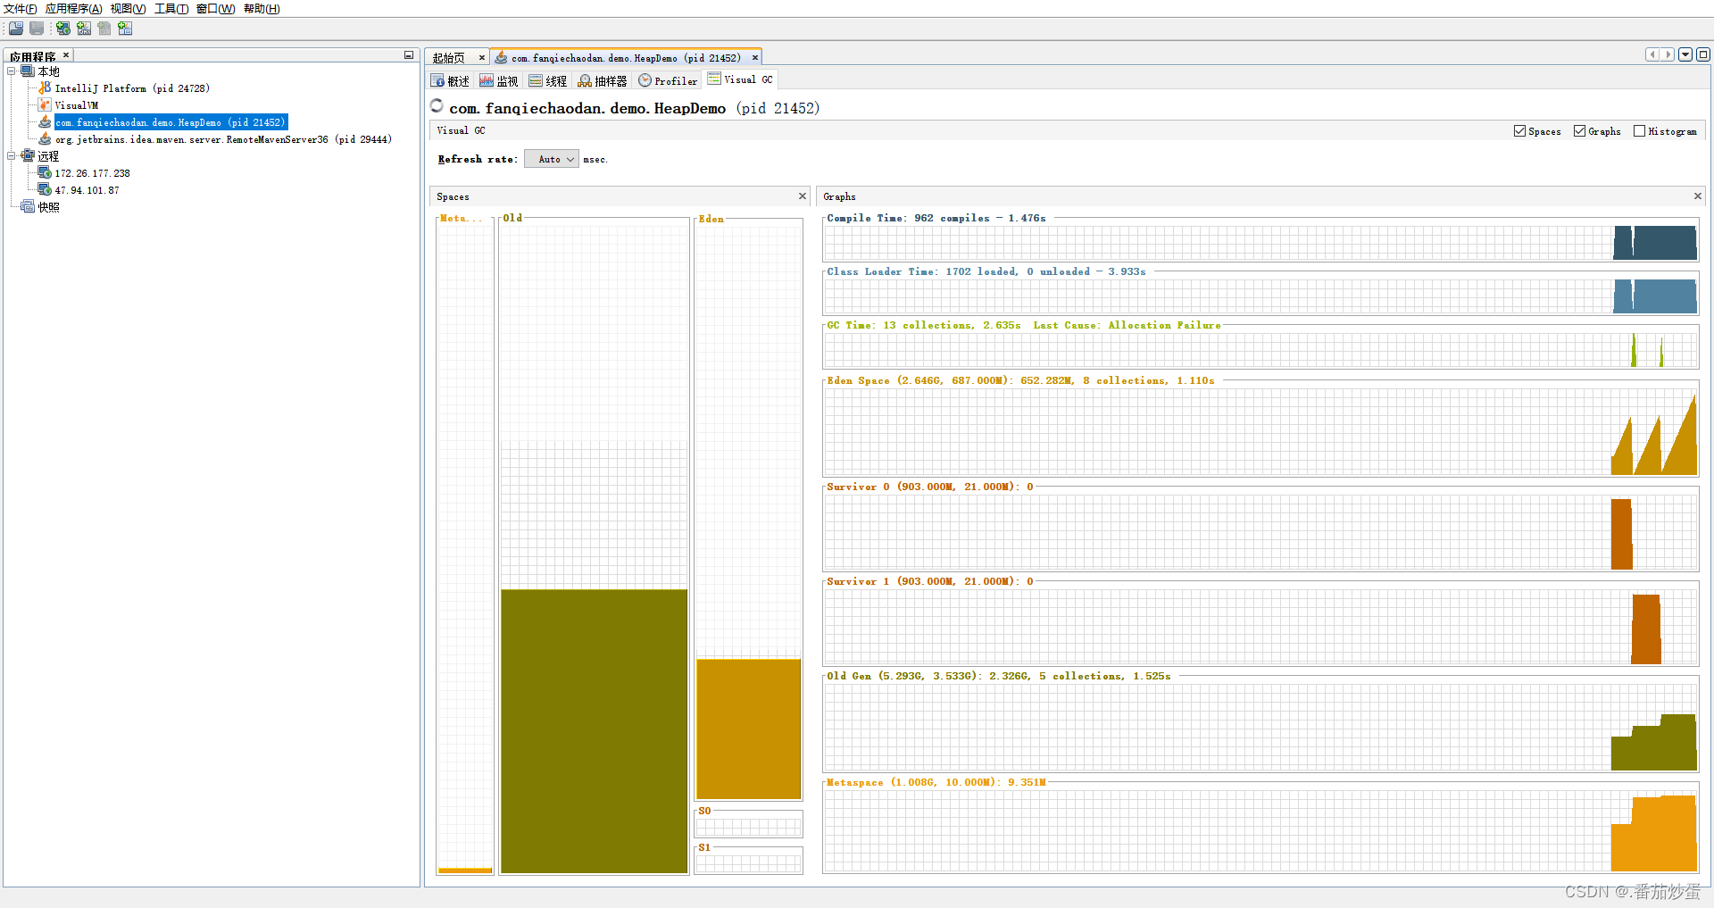The width and height of the screenshot is (1714, 908).
Task: Uncheck the Graphs checkbox
Action: (x=1579, y=131)
